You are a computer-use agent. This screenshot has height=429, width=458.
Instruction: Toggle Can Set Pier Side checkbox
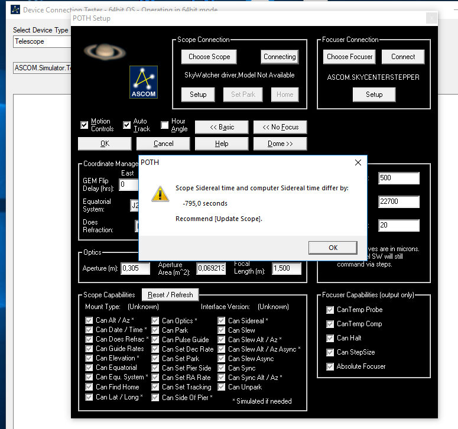click(155, 368)
